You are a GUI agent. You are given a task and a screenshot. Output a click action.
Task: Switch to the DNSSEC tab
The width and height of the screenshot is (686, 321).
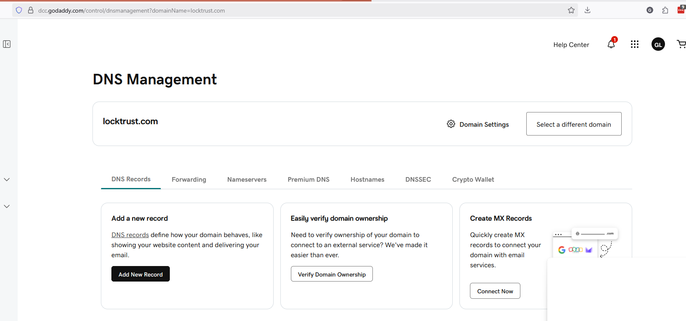[418, 180]
